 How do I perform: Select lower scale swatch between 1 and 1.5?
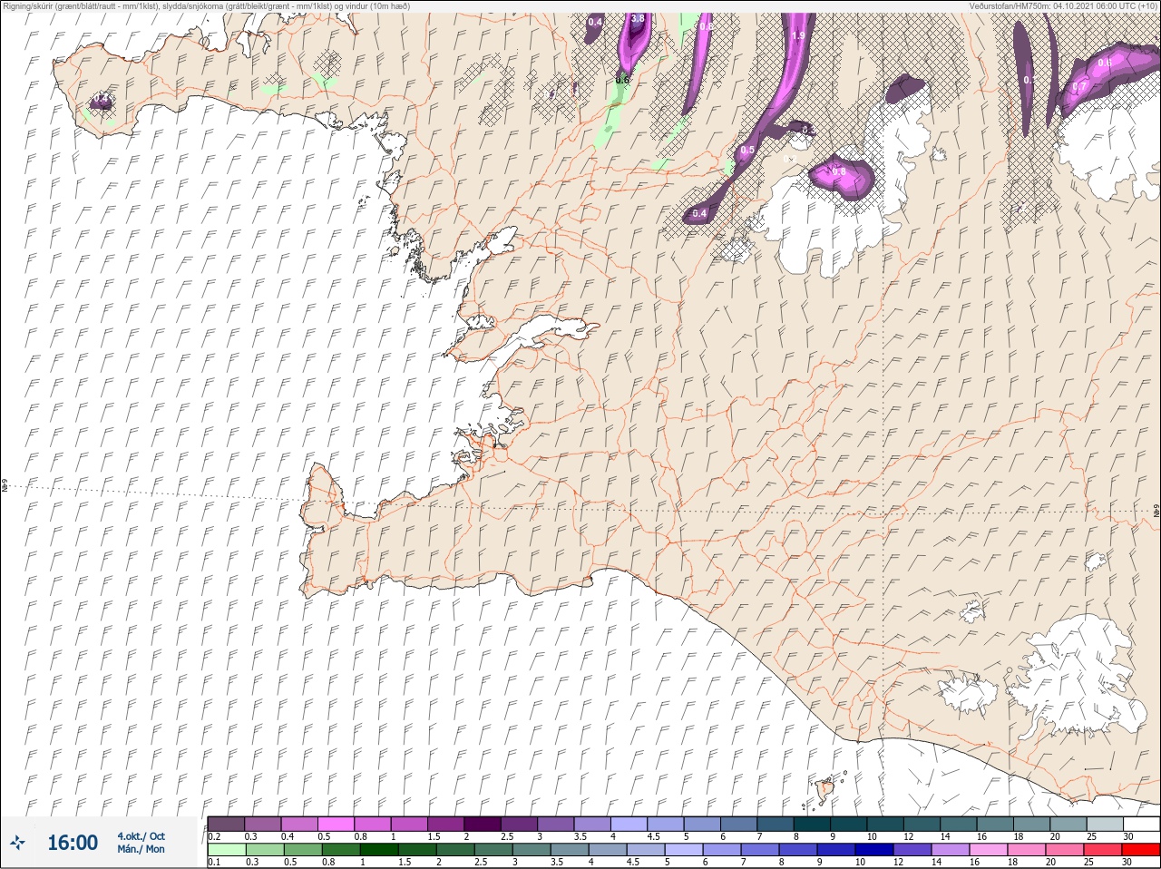point(378,850)
